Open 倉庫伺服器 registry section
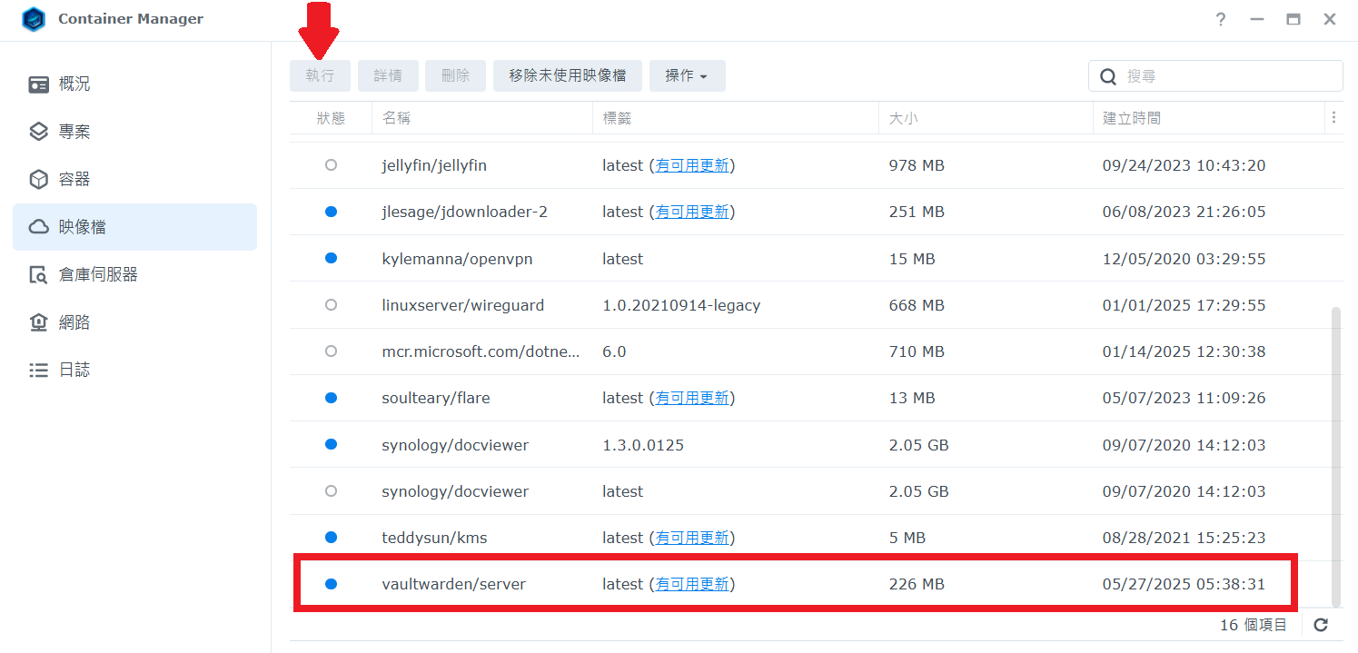Image resolution: width=1358 pixels, height=653 pixels. click(134, 274)
